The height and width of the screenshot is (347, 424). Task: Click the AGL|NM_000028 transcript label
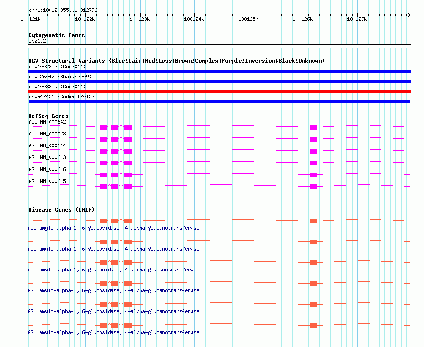(x=47, y=134)
